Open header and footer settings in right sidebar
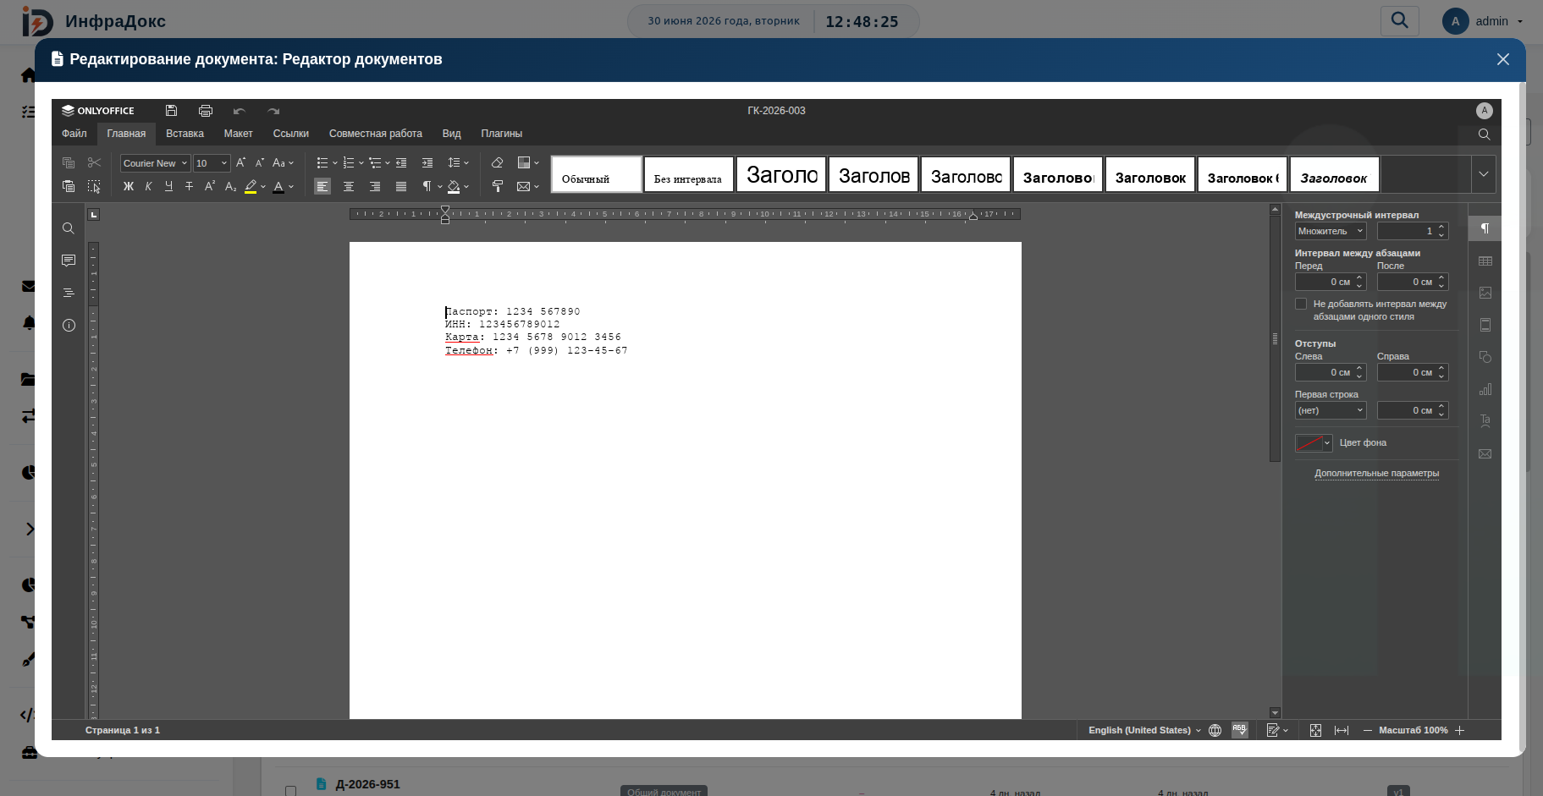 [x=1485, y=325]
